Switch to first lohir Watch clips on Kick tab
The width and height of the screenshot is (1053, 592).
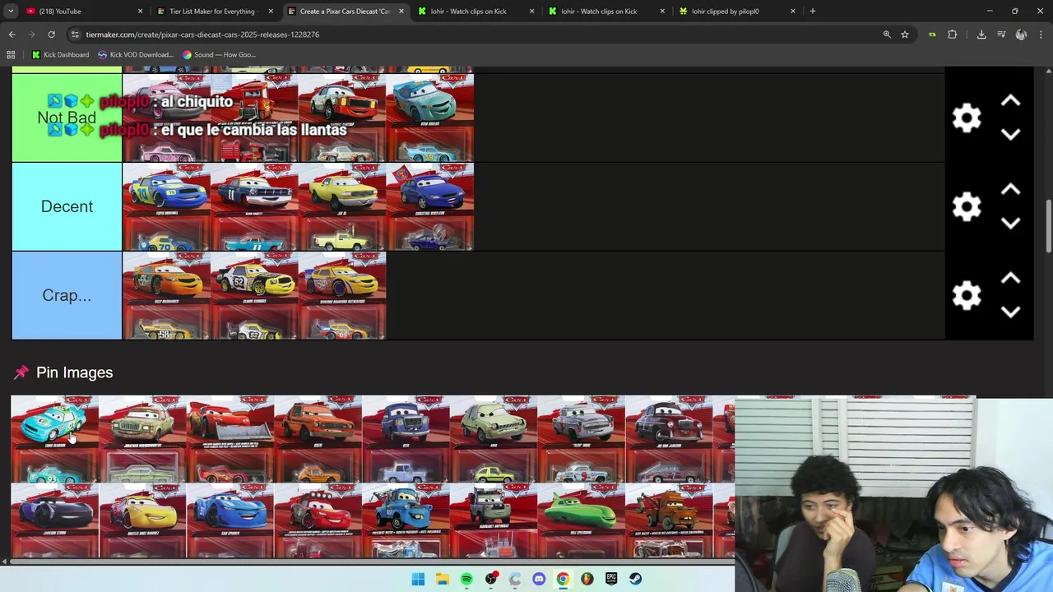(475, 12)
